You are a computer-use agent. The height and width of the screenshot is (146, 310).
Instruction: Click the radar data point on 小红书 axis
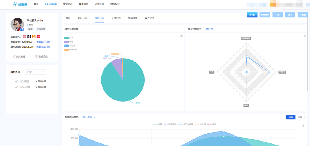(269, 72)
